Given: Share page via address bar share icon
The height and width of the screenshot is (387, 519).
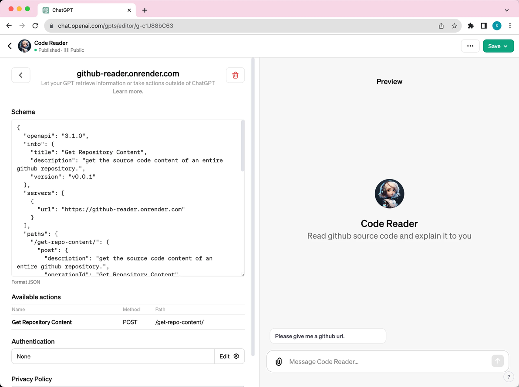Looking at the screenshot, I should pyautogui.click(x=441, y=26).
